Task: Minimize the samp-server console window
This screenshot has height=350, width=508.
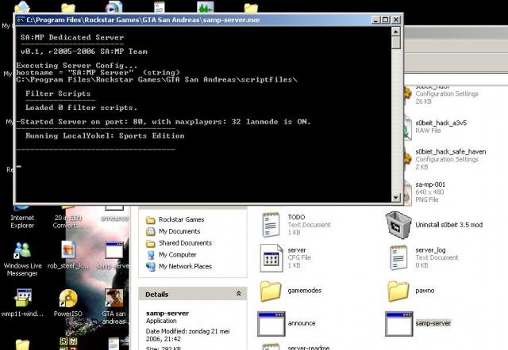Action: (x=375, y=20)
